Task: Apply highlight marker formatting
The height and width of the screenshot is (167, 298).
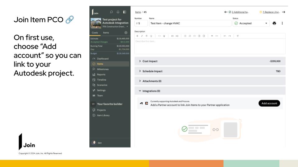Action: [x=164, y=36]
